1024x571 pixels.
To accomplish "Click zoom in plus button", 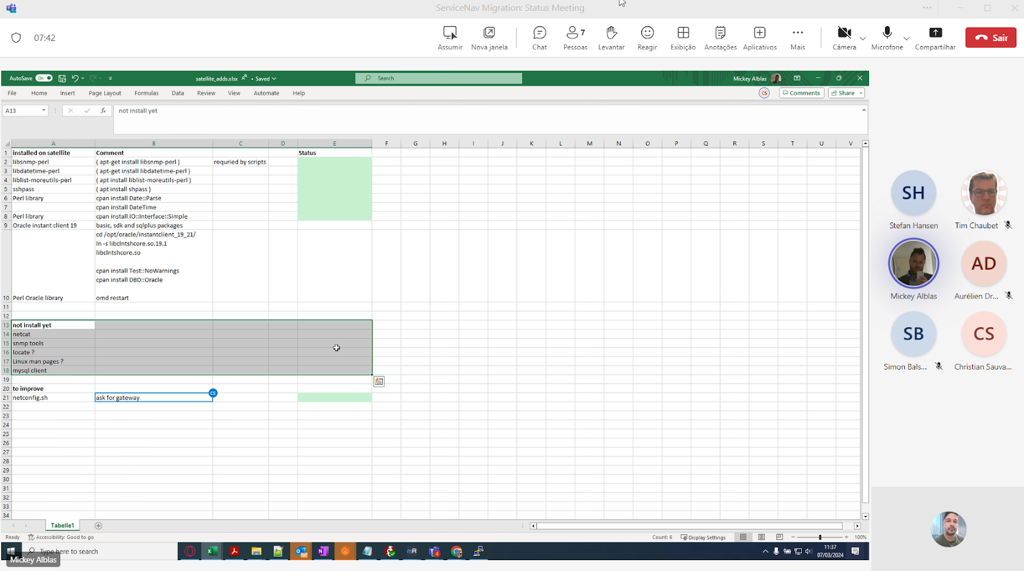I will pyautogui.click(x=847, y=537).
